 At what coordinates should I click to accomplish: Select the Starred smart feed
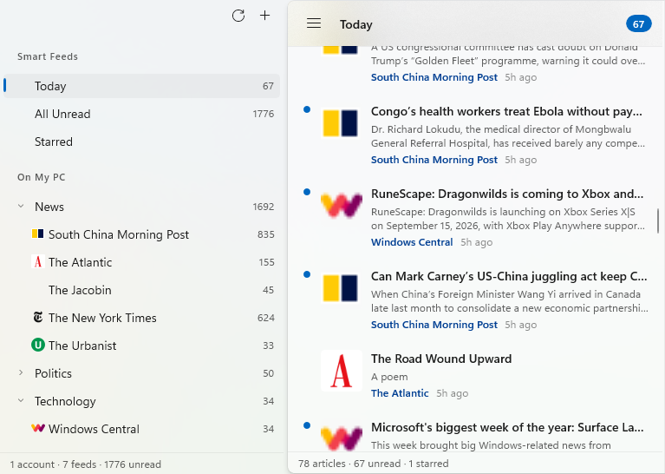[141, 142]
